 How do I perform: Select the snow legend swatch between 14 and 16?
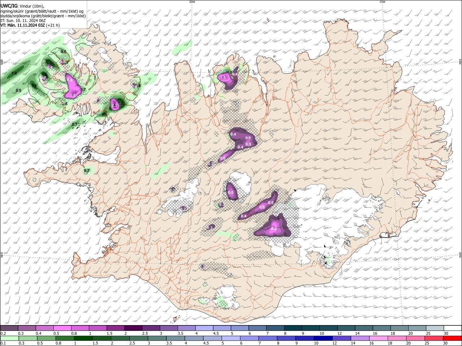(x=364, y=328)
